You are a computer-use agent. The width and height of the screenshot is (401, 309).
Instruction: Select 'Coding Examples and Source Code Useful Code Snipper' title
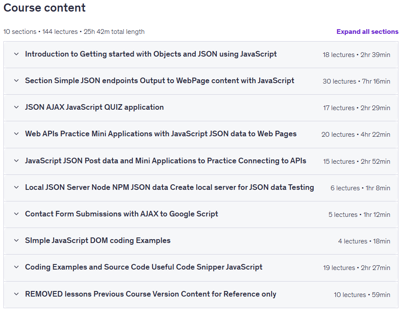[144, 267]
